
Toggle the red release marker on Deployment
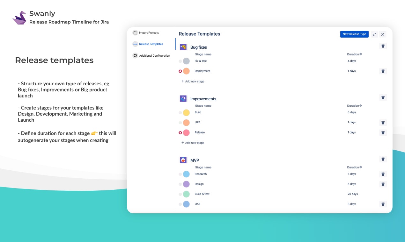180,71
